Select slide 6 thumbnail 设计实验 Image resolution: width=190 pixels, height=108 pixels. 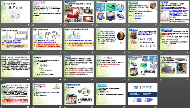(x=175, y=11)
